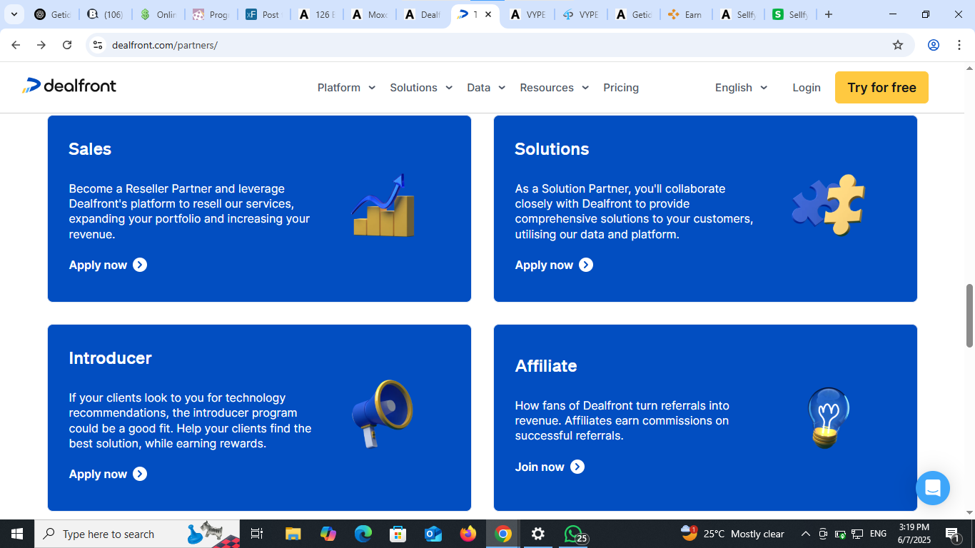This screenshot has height=548, width=975.
Task: Open the weather widget showing 25°C
Action: coord(732,534)
